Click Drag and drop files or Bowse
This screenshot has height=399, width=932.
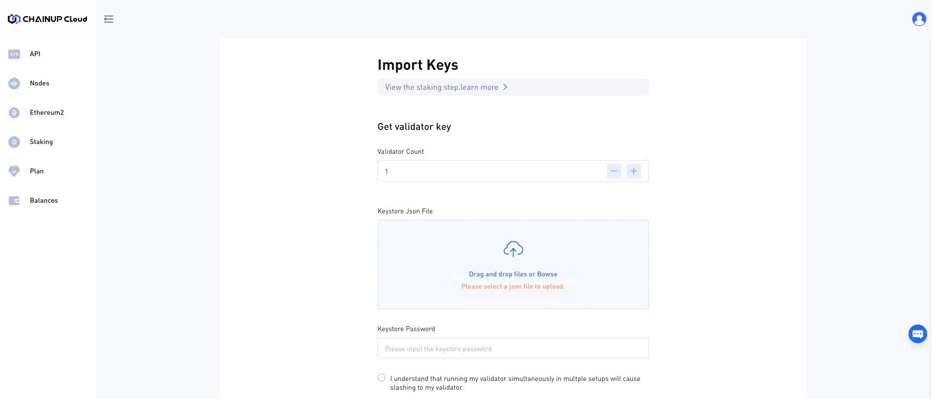coord(513,274)
